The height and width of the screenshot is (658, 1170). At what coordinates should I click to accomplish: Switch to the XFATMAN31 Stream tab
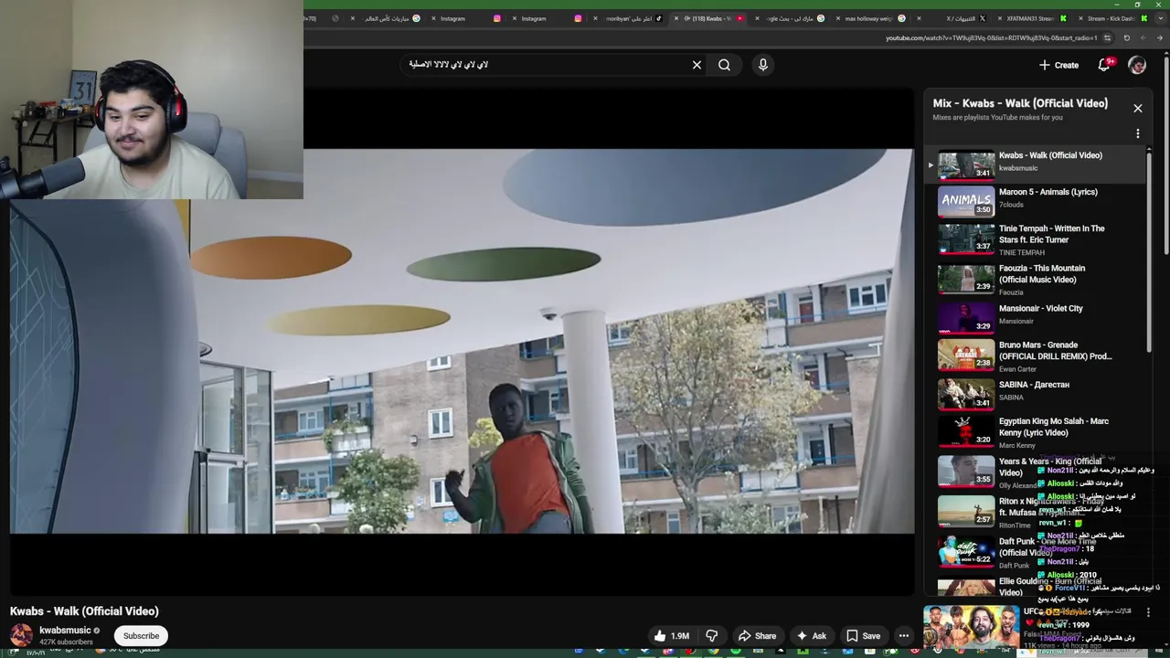click(x=1033, y=18)
